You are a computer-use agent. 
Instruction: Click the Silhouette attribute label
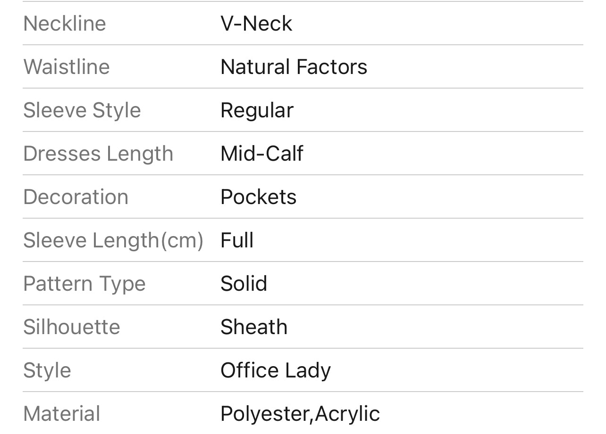(72, 327)
